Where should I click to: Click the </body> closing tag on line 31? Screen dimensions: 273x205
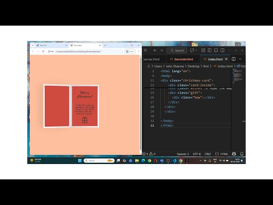(x=167, y=120)
